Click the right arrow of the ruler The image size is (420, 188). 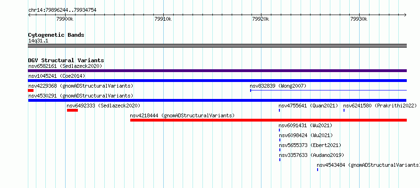click(405, 15)
